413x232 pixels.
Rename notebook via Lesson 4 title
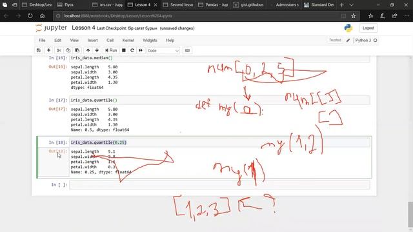coord(83,28)
